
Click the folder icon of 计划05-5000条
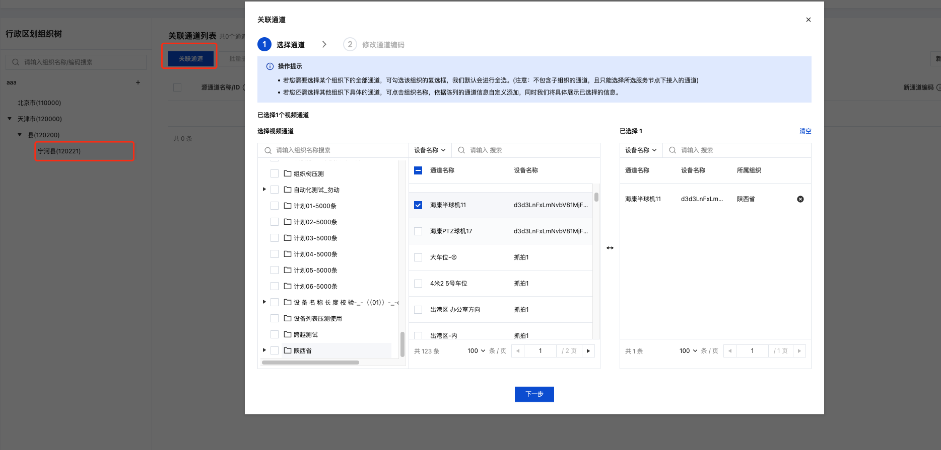point(288,270)
